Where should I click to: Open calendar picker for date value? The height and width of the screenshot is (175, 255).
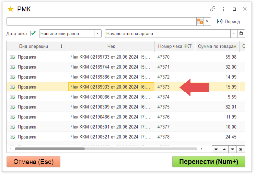coord(241,33)
